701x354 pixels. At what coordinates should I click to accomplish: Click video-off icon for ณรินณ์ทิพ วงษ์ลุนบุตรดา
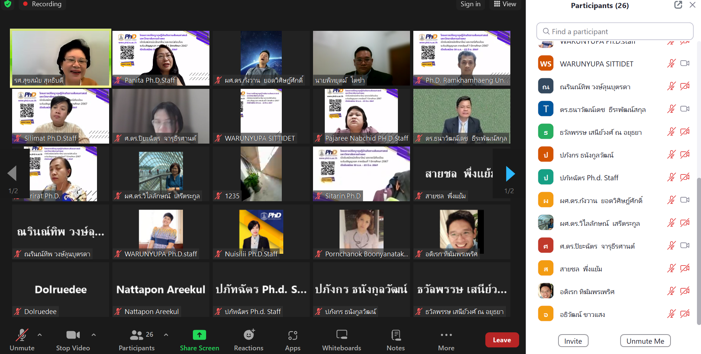(x=685, y=86)
